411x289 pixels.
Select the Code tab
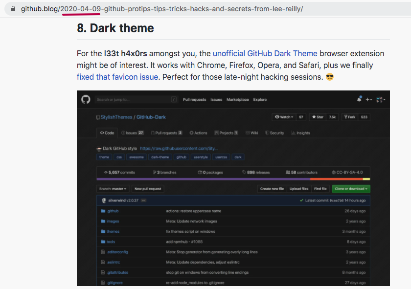107,133
